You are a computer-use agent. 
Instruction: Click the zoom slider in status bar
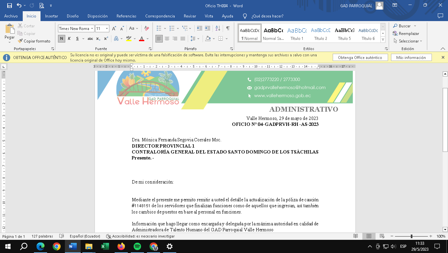click(x=411, y=236)
